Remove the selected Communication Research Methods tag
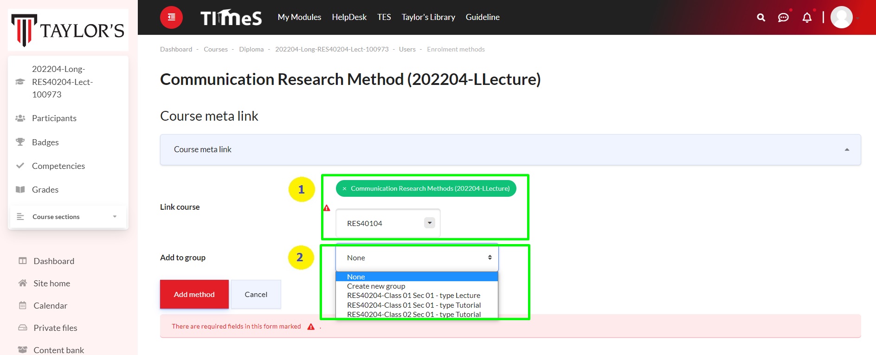876x355 pixels. 344,189
